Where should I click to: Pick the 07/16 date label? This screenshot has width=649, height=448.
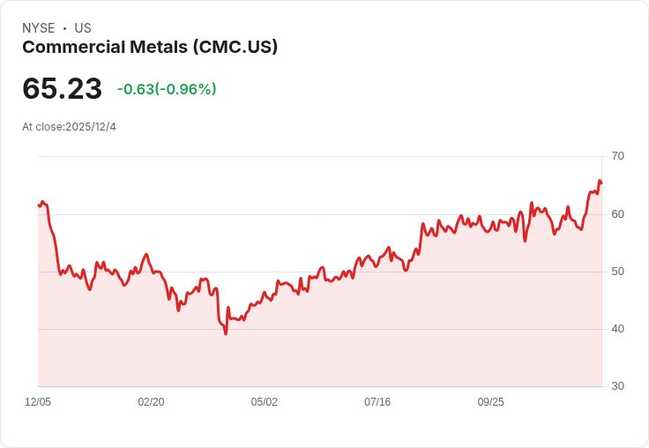coord(377,402)
